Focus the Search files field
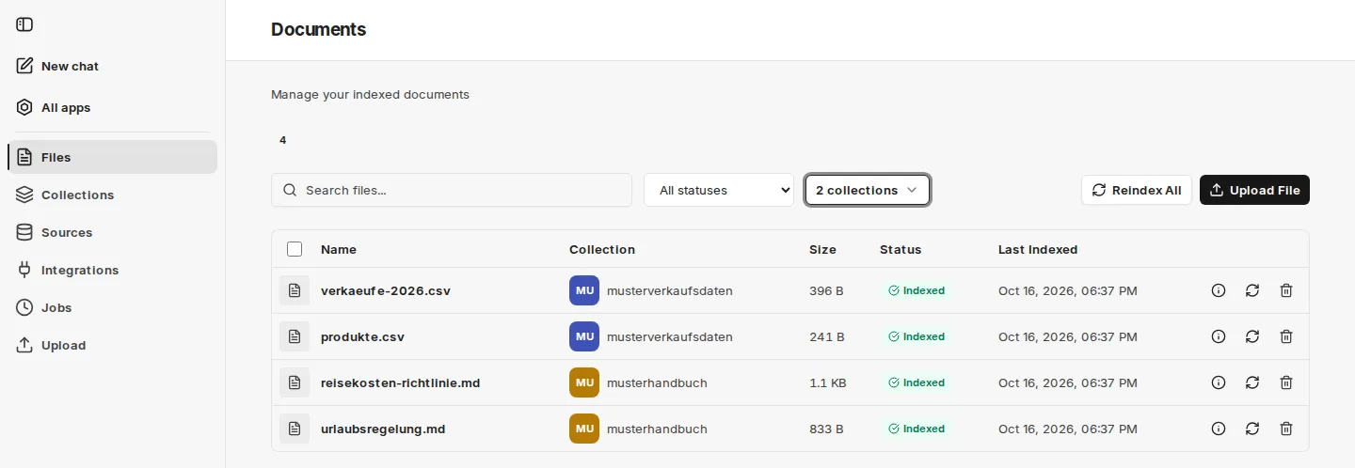This screenshot has width=1355, height=468. (x=452, y=190)
